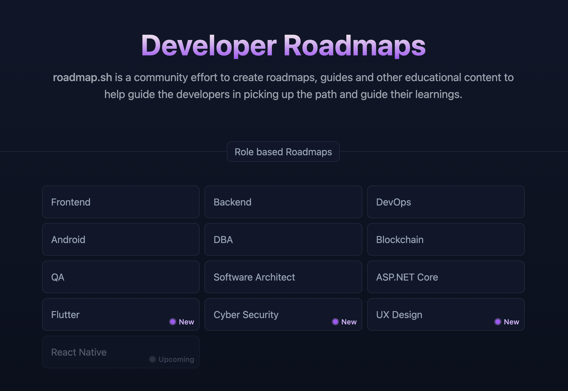
Task: Open the ASP.NET Core roadmap
Action: [x=446, y=277]
